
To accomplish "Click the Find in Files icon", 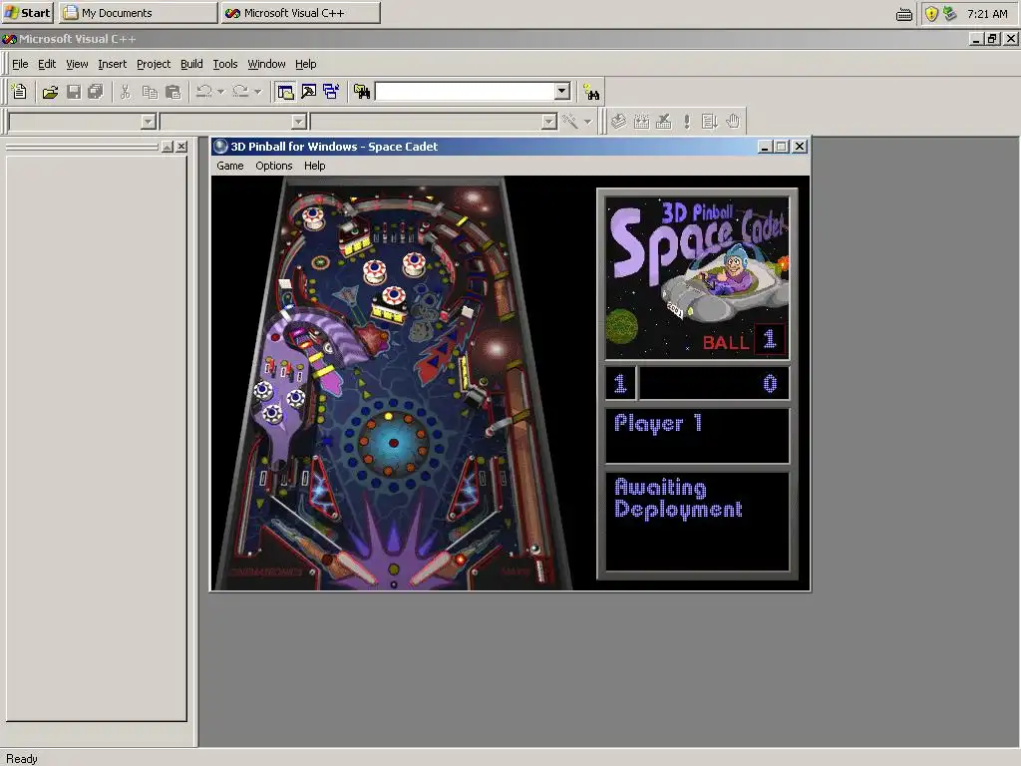I will click(x=361, y=92).
